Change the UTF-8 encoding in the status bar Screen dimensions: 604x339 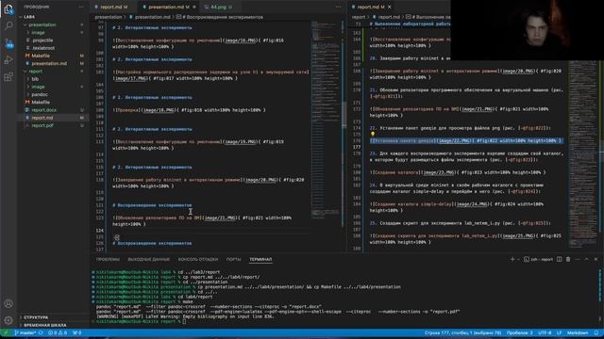coord(545,332)
